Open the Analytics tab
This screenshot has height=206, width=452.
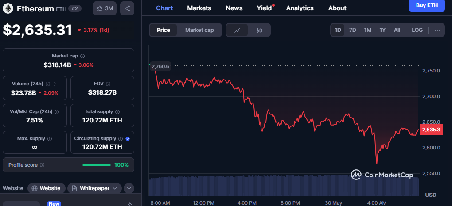[300, 8]
